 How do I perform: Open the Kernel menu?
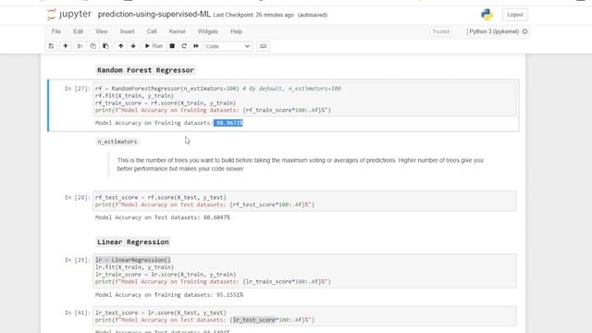tap(177, 31)
